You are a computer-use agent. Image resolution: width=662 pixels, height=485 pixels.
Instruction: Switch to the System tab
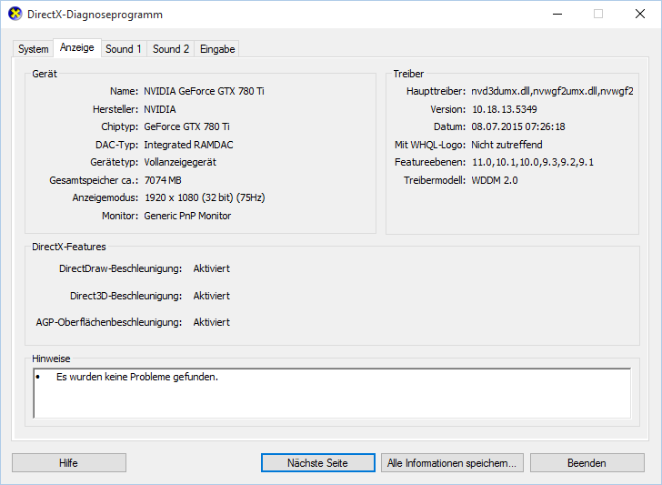pyautogui.click(x=33, y=49)
